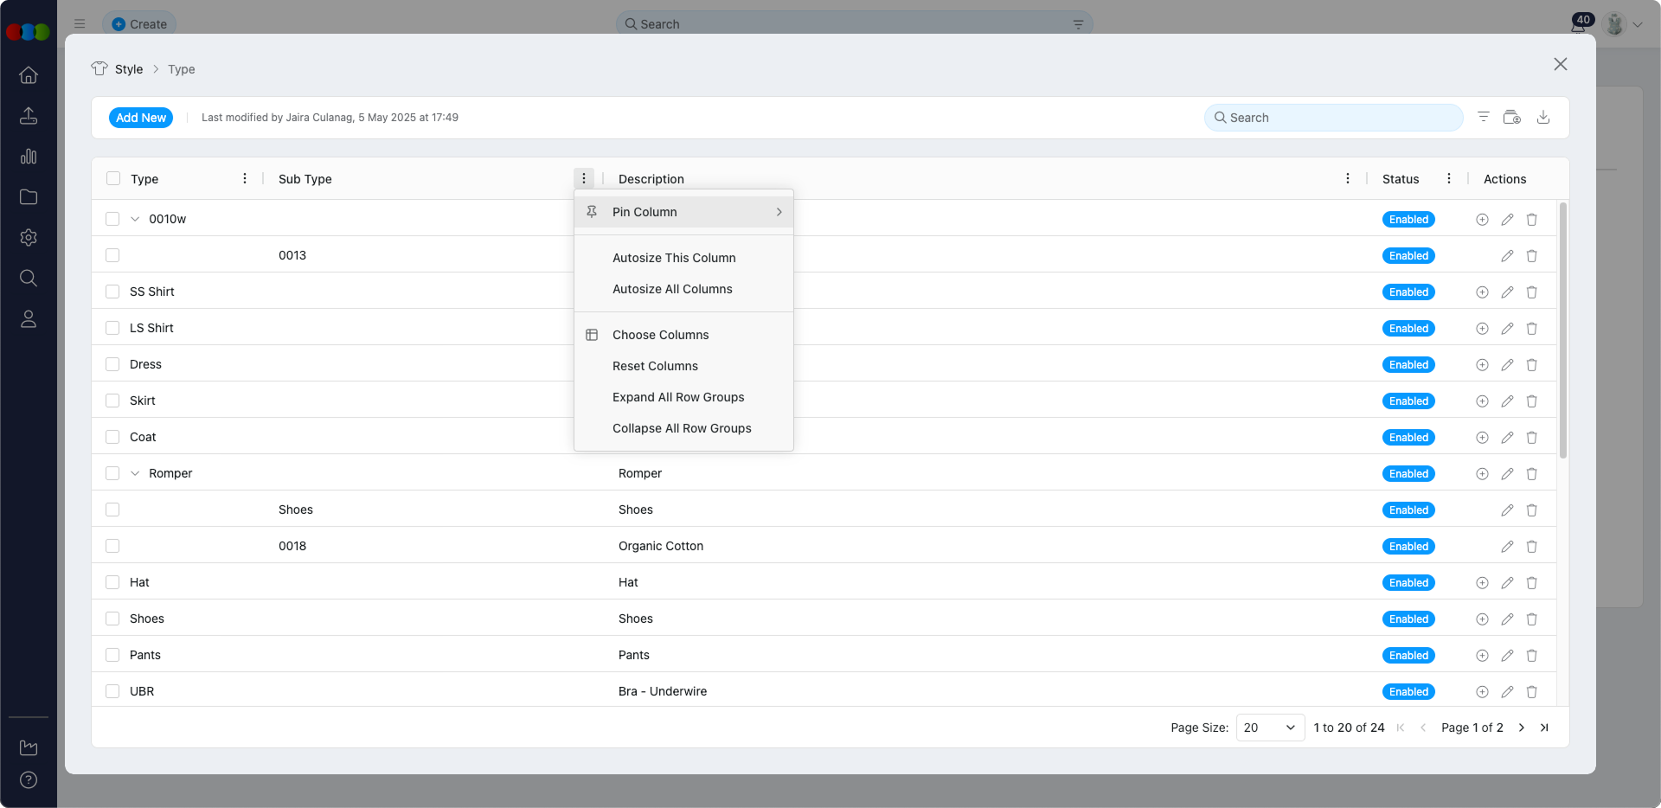This screenshot has width=1661, height=808.
Task: Click the Search magnifier icon in the sidebar
Action: [x=29, y=279]
